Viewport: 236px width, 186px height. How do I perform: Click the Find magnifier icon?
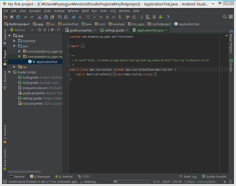pos(60,17)
